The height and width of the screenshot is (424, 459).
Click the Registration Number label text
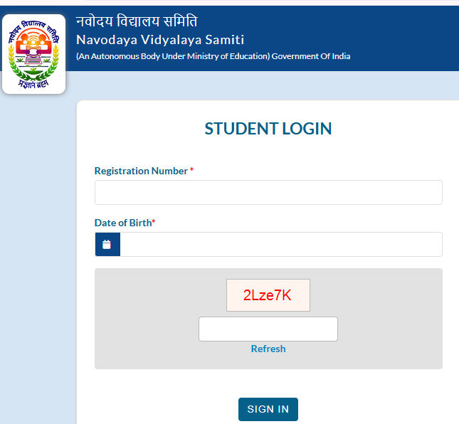coord(141,171)
